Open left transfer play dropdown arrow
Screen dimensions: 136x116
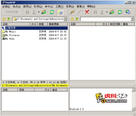coord(39,12)
